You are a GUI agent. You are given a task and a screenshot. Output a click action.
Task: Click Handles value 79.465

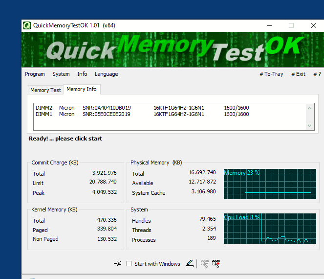[x=208, y=219]
